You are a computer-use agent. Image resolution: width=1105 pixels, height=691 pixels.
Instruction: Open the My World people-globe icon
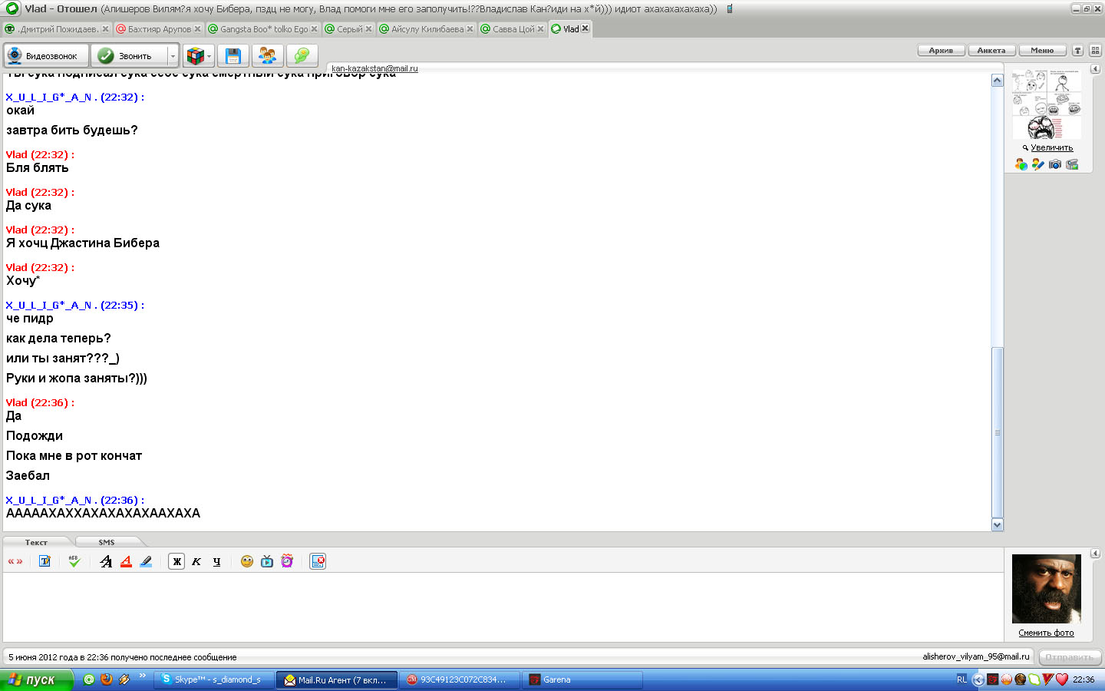click(1021, 164)
